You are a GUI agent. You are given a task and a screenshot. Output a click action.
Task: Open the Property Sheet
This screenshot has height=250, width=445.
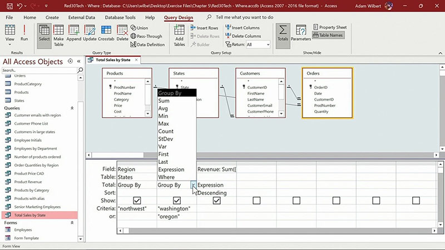click(x=330, y=27)
